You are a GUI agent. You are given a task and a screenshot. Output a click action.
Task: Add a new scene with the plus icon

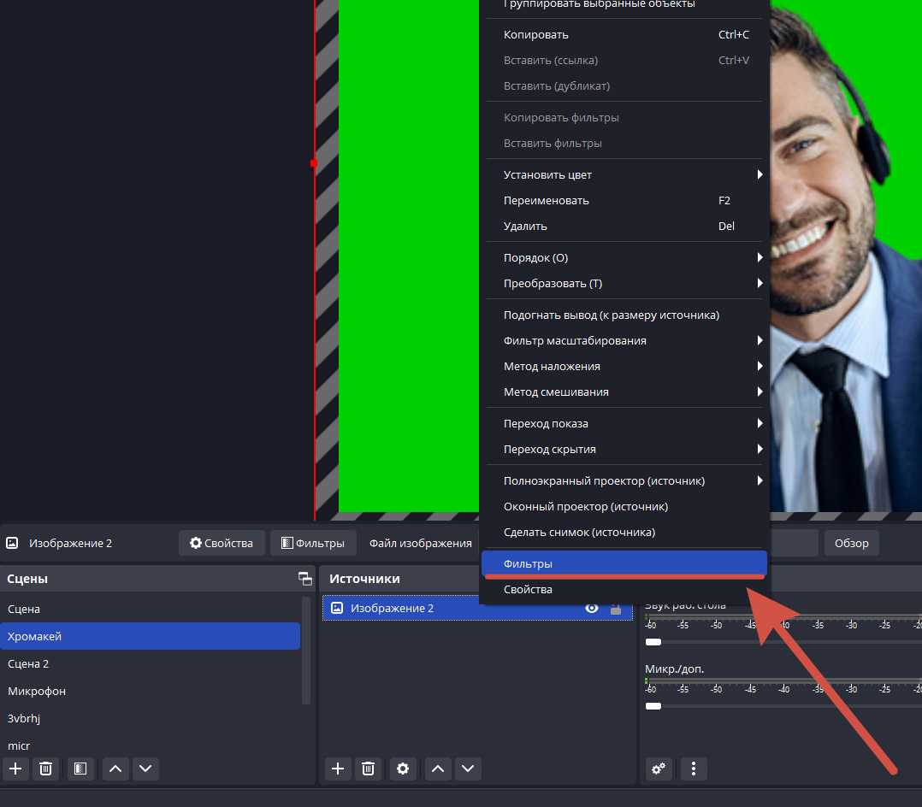coord(15,769)
